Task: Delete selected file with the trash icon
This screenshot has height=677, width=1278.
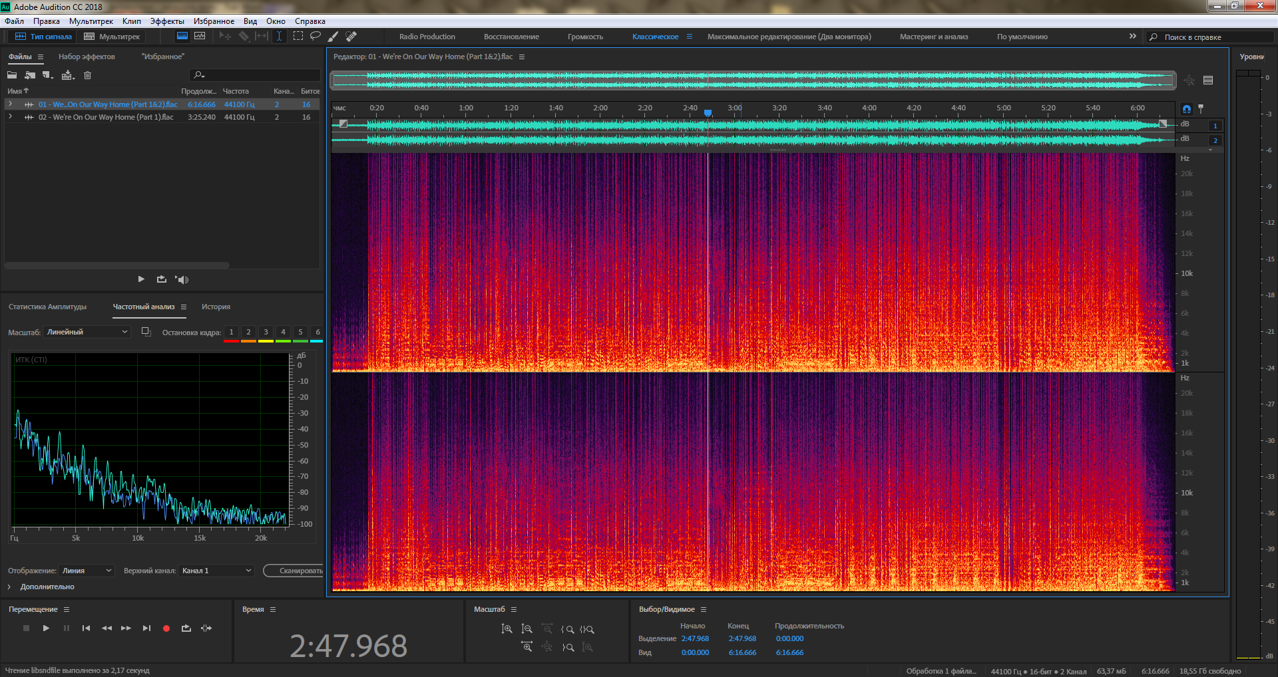Action: (87, 75)
